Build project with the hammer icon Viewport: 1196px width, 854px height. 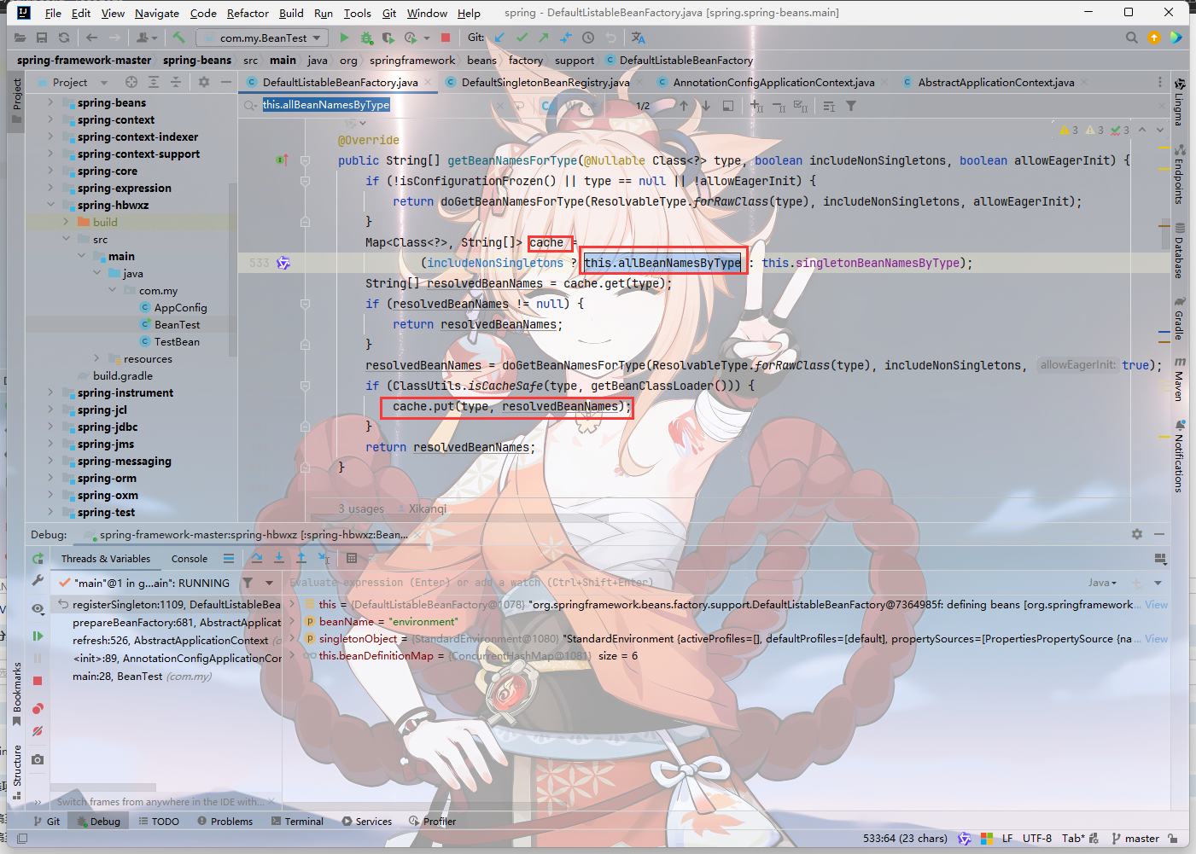178,38
